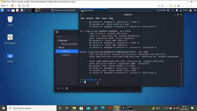The height and width of the screenshot is (111, 197).
Task: Send Ctrl+Alt+Del to the virtual machine
Action: (x=19, y=6)
